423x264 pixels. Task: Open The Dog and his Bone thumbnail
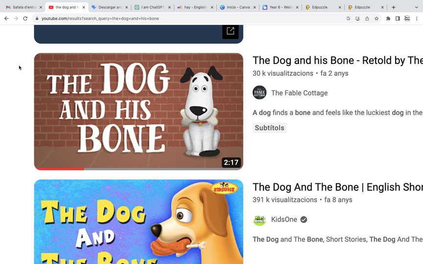point(139,111)
